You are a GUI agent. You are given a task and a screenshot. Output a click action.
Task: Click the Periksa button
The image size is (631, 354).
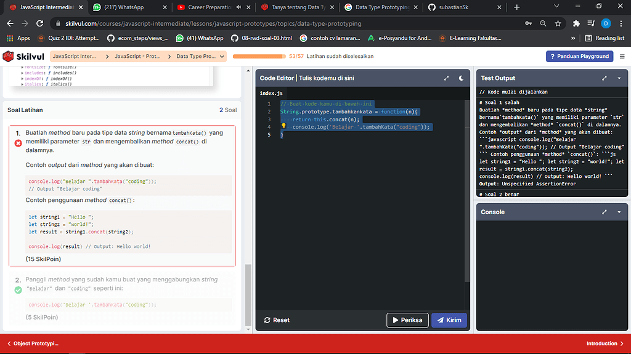(x=407, y=320)
